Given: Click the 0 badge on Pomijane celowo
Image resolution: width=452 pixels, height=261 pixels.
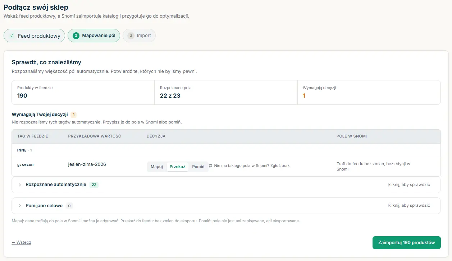Looking at the screenshot, I should pos(69,206).
